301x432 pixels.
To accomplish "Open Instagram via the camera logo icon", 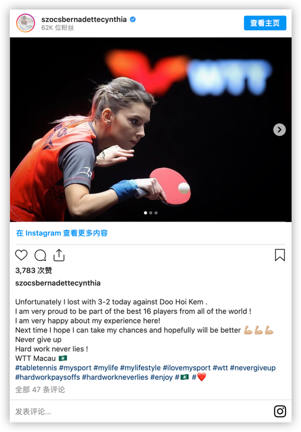I will (x=280, y=411).
